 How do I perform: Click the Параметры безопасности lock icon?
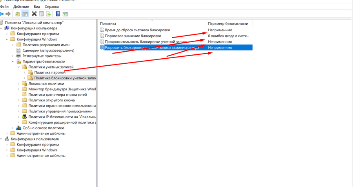tap(19, 61)
